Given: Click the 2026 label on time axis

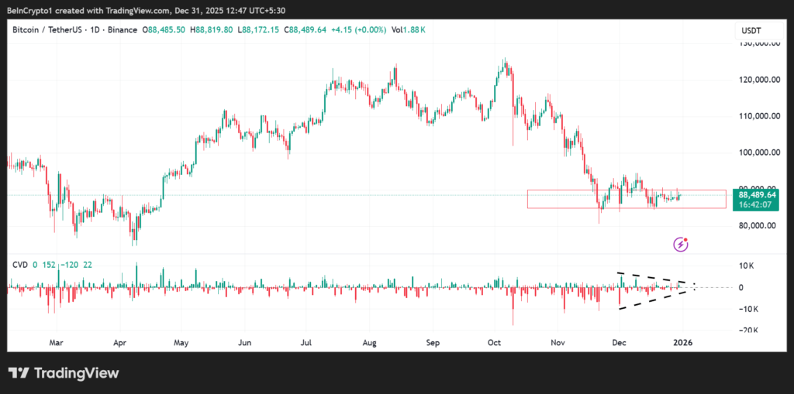Looking at the screenshot, I should pyautogui.click(x=682, y=341).
